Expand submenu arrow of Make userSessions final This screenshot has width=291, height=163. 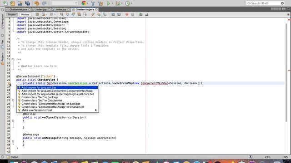96,110
